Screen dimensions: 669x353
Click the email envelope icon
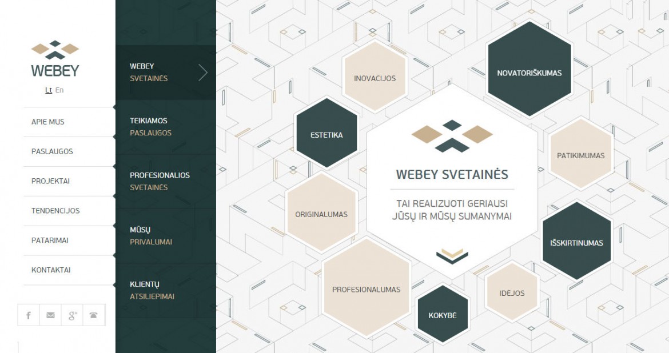(50, 315)
